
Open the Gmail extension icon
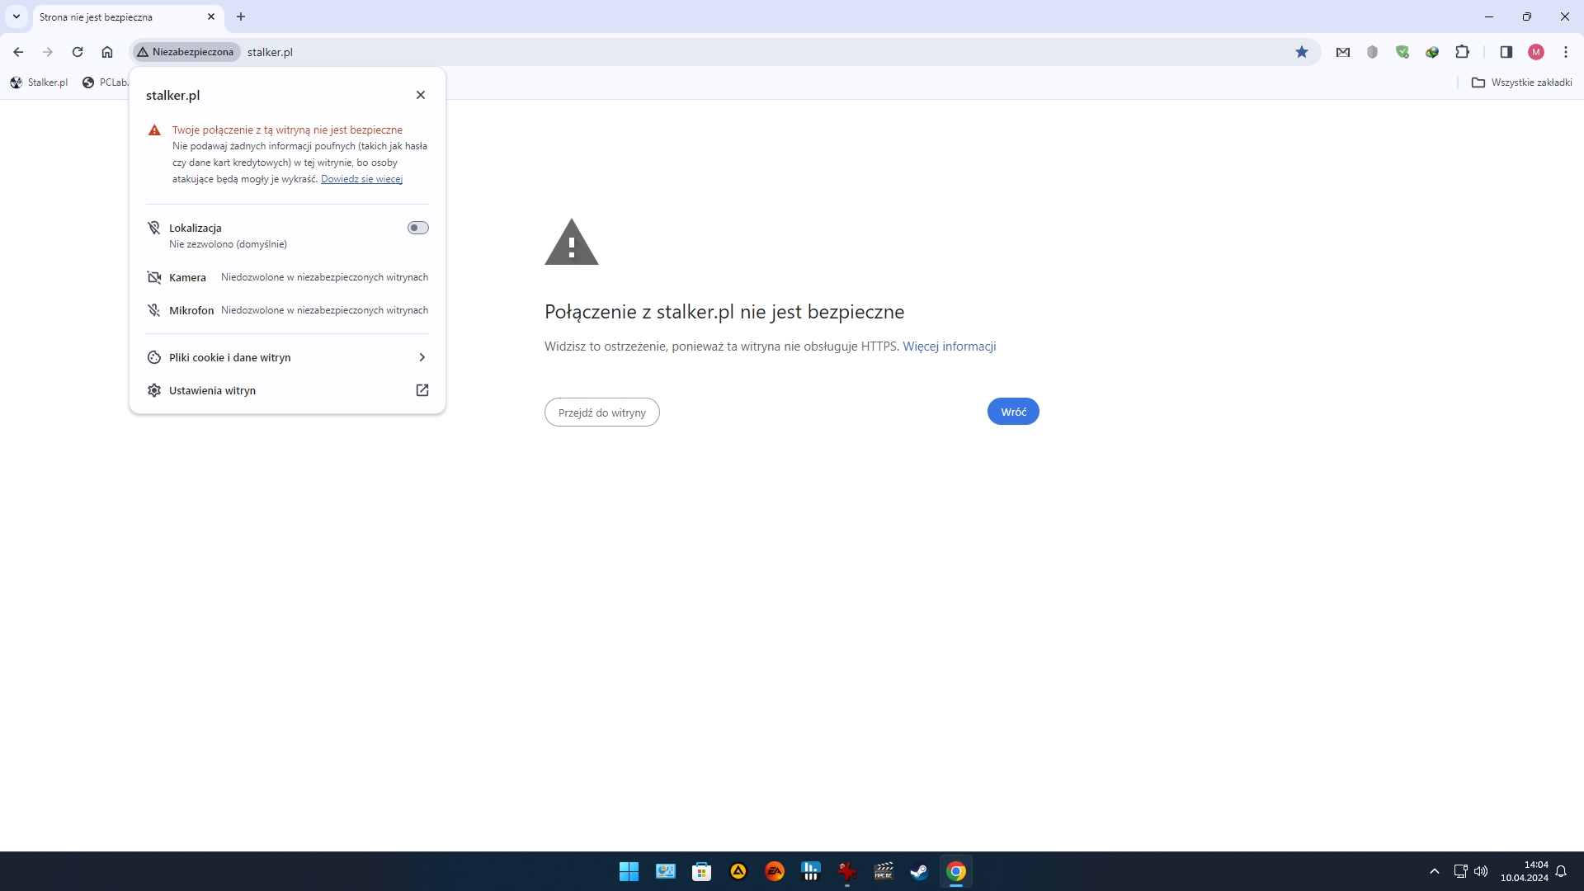coord(1343,52)
